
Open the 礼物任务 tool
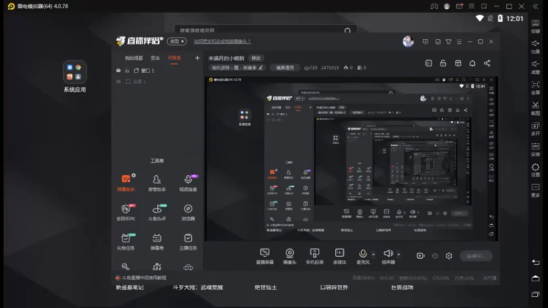point(125,242)
